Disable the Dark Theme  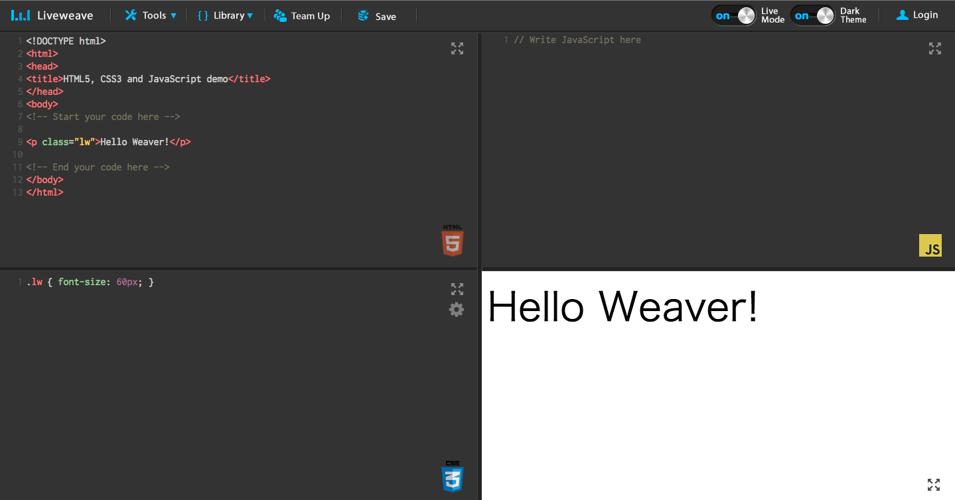click(x=812, y=15)
